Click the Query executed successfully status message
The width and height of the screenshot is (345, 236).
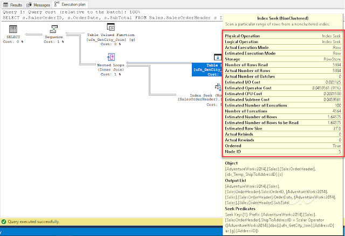pyautogui.click(x=33, y=221)
